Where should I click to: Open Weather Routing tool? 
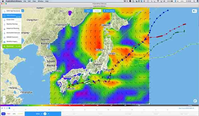click(x=11, y=24)
